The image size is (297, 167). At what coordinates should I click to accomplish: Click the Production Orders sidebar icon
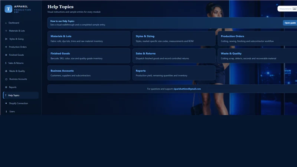click(x=6, y=47)
